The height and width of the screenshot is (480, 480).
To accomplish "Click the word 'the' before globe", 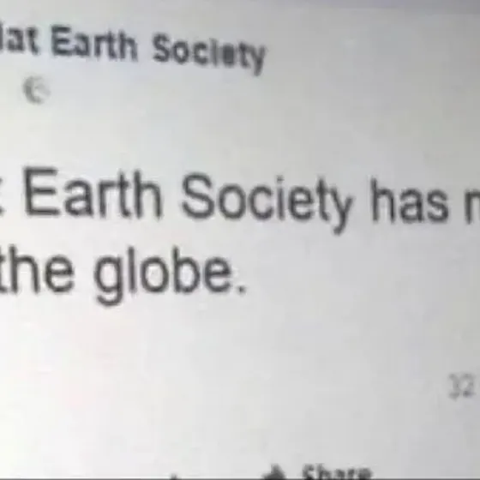I will click(x=37, y=269).
